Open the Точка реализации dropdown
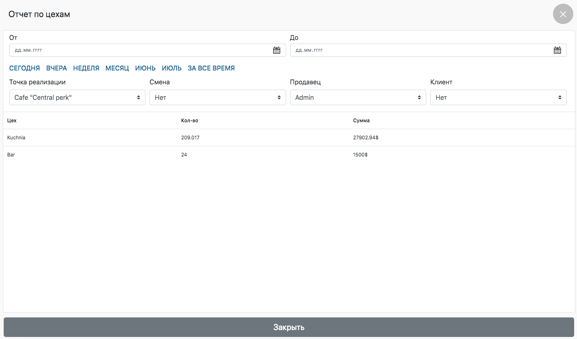Viewport: 577px width, 339px height. click(x=77, y=97)
